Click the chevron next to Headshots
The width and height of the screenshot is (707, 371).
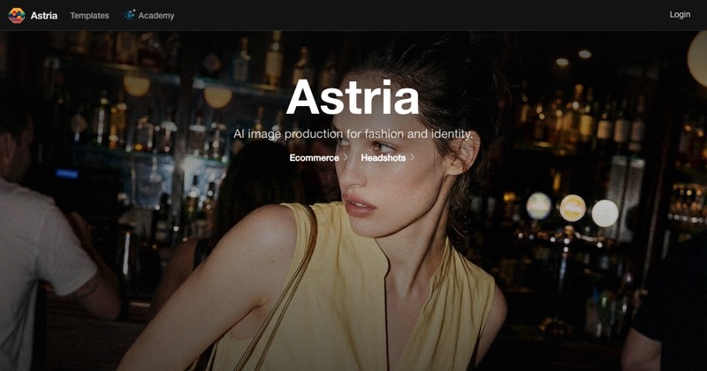412,157
